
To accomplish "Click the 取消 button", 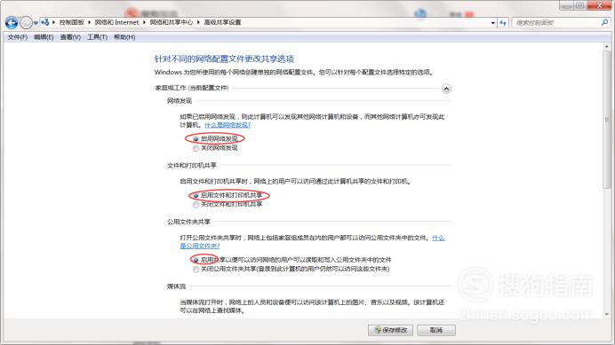I will click(436, 330).
